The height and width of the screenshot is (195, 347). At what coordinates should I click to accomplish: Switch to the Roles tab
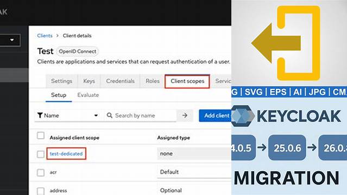tap(153, 81)
